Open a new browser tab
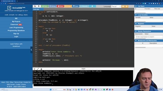This screenshot has height=91, width=163. [17, 1]
